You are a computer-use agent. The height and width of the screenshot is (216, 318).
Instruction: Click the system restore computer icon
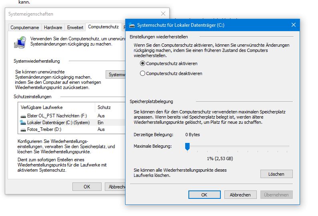[x=20, y=42]
